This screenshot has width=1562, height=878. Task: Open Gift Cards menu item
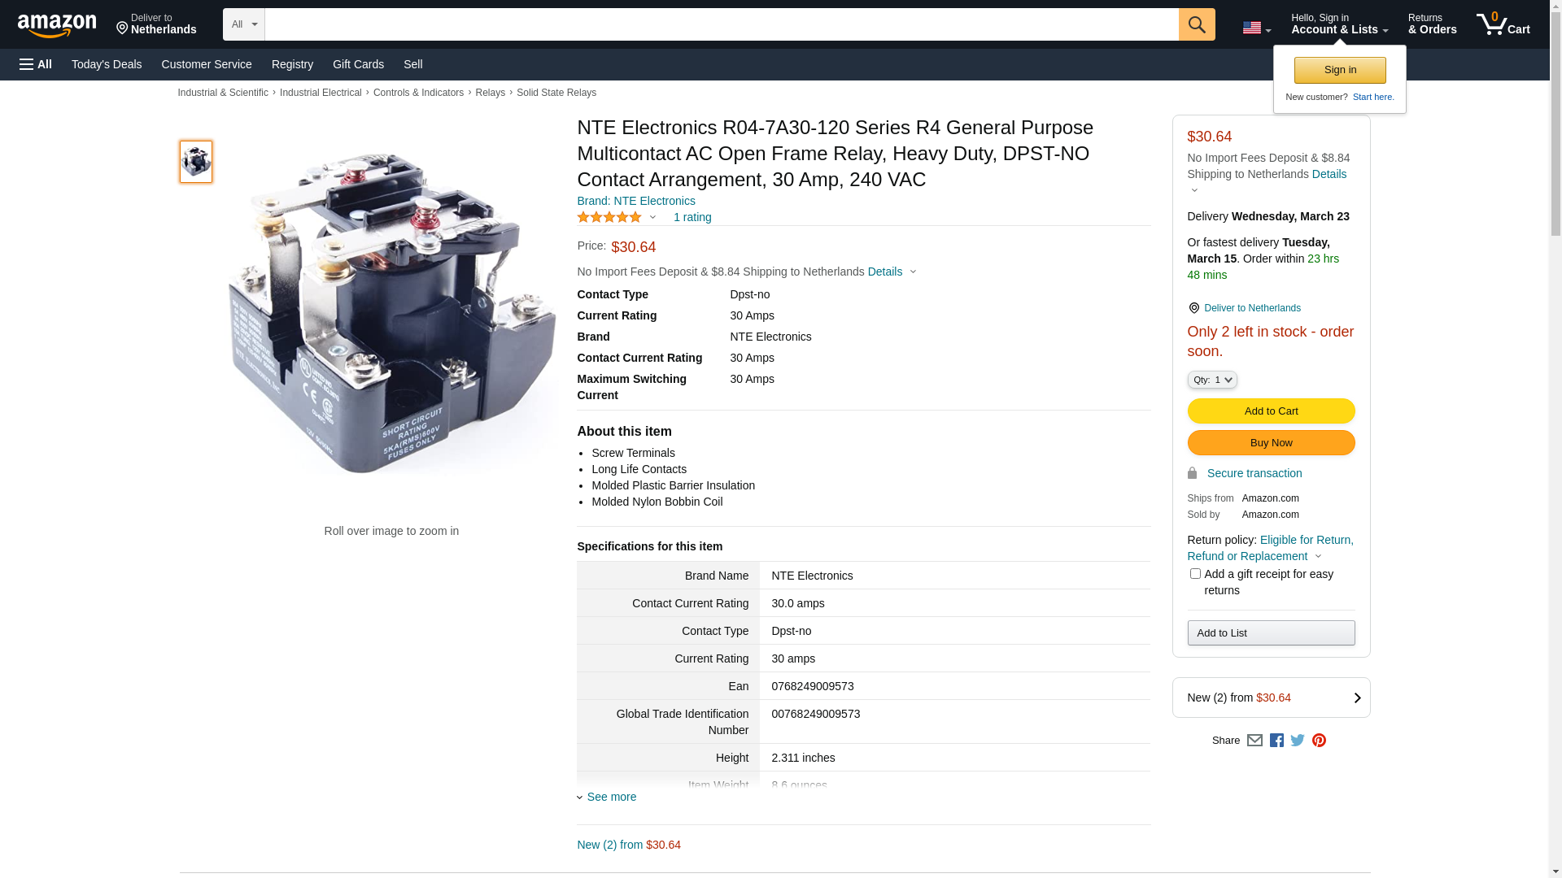tap(358, 64)
